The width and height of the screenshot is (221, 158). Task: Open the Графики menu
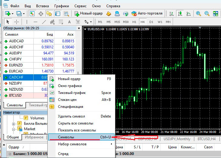coord(61,6)
